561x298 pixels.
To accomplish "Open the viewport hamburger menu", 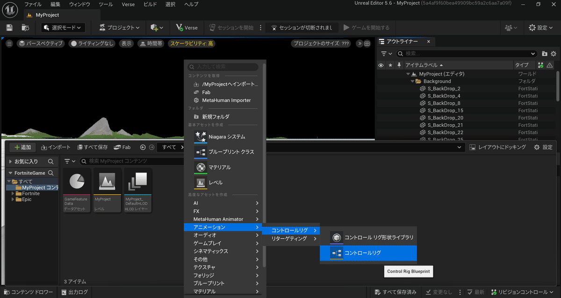I will 9,43.
